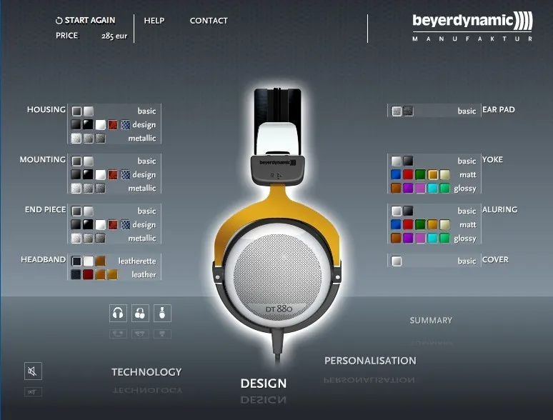Viewport: 553px width, 420px height.
Task: Pick dark grey basic Mounting swatch
Action: click(x=76, y=161)
